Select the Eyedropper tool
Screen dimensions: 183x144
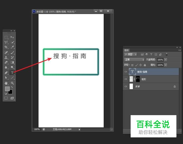[12, 47]
